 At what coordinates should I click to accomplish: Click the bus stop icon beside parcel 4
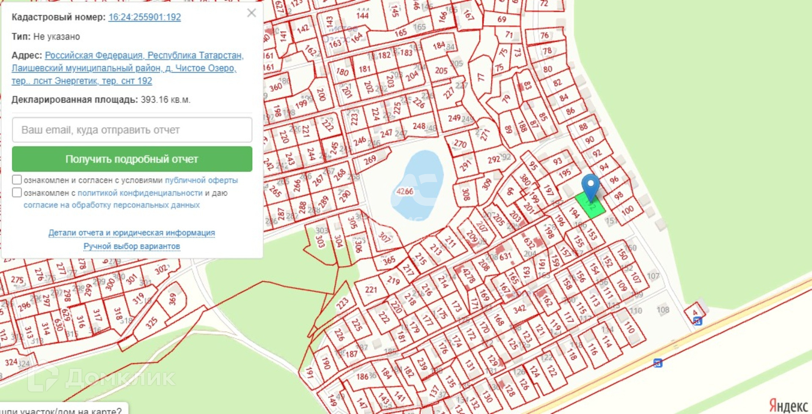click(x=698, y=321)
